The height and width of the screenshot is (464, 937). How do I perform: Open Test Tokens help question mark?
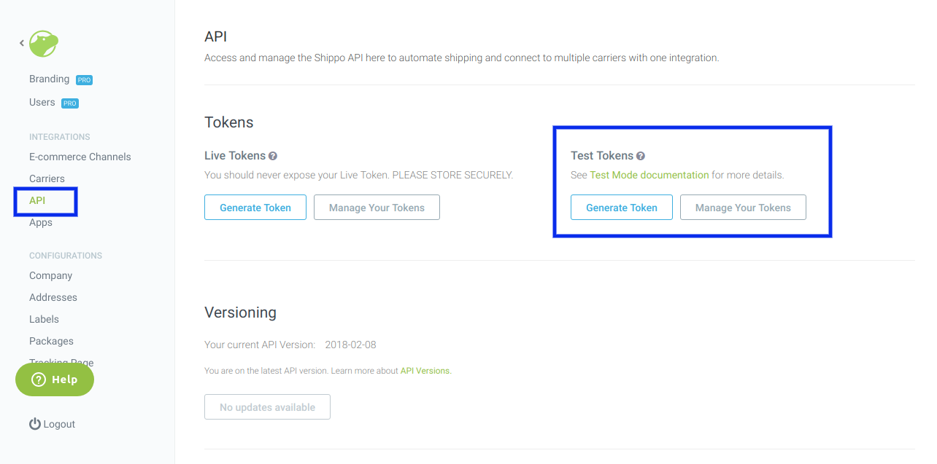pyautogui.click(x=640, y=156)
